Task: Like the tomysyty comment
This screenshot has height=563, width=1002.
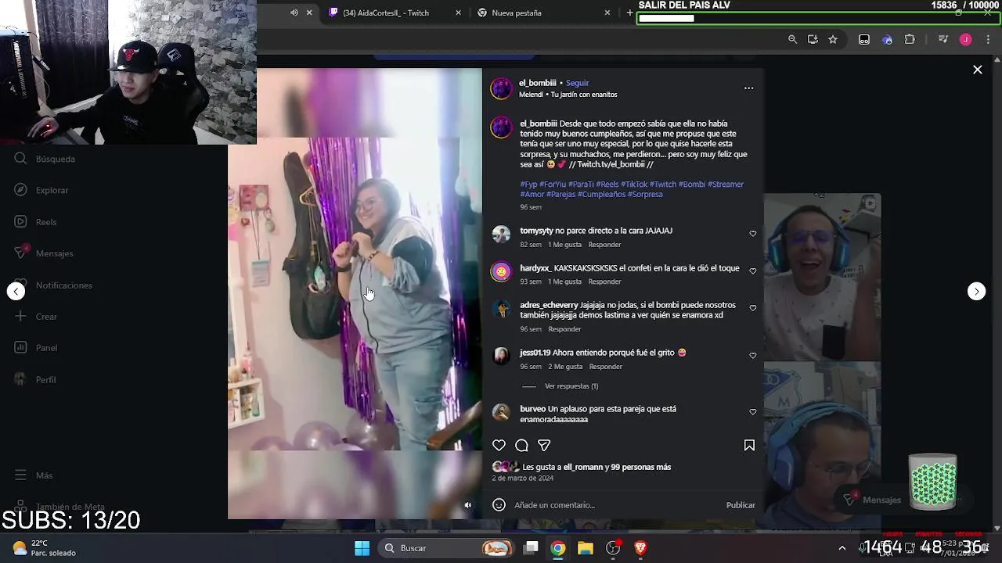Action: (x=753, y=234)
